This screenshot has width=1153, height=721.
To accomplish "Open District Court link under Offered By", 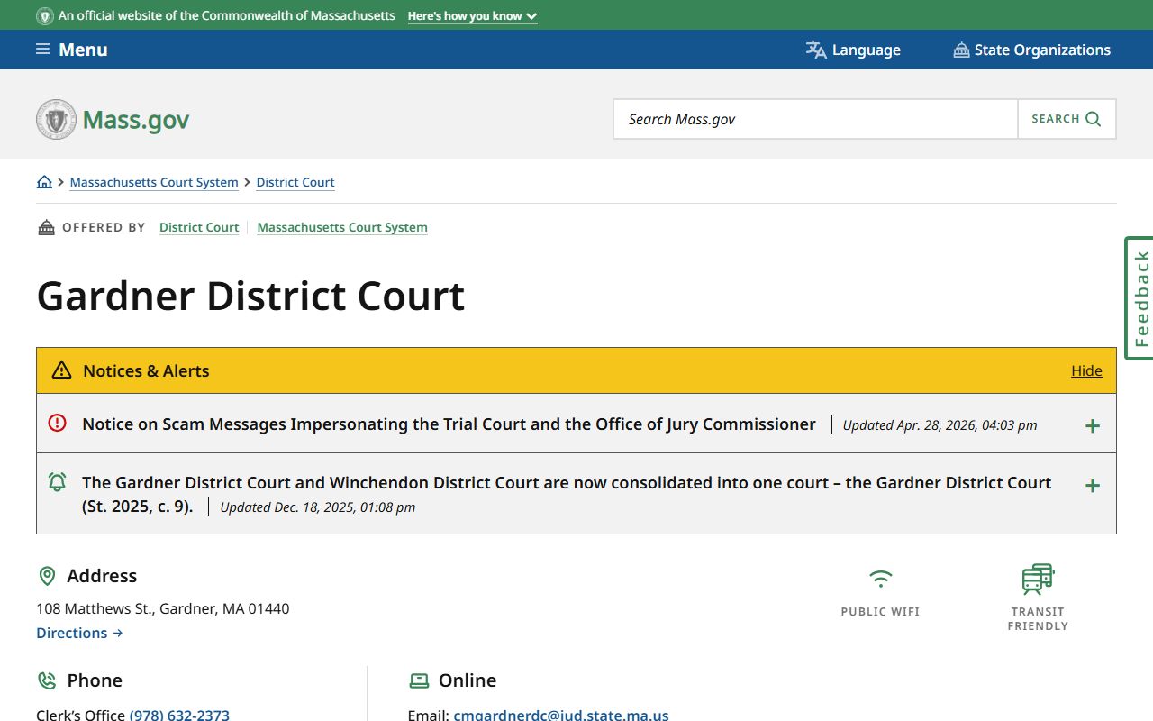I will click(x=199, y=227).
